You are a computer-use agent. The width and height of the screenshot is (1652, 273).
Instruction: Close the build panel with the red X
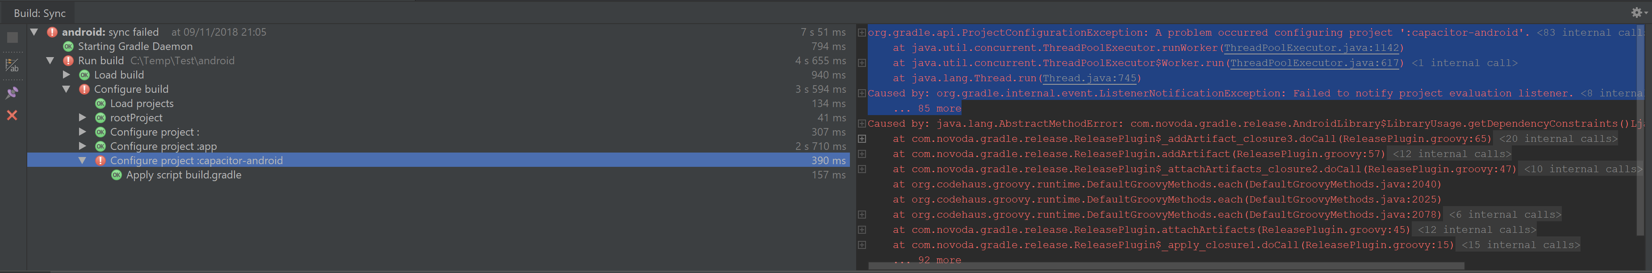click(x=12, y=116)
